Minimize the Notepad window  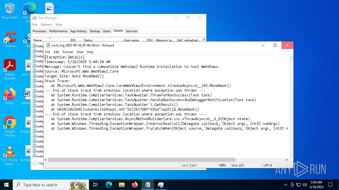point(263,45)
